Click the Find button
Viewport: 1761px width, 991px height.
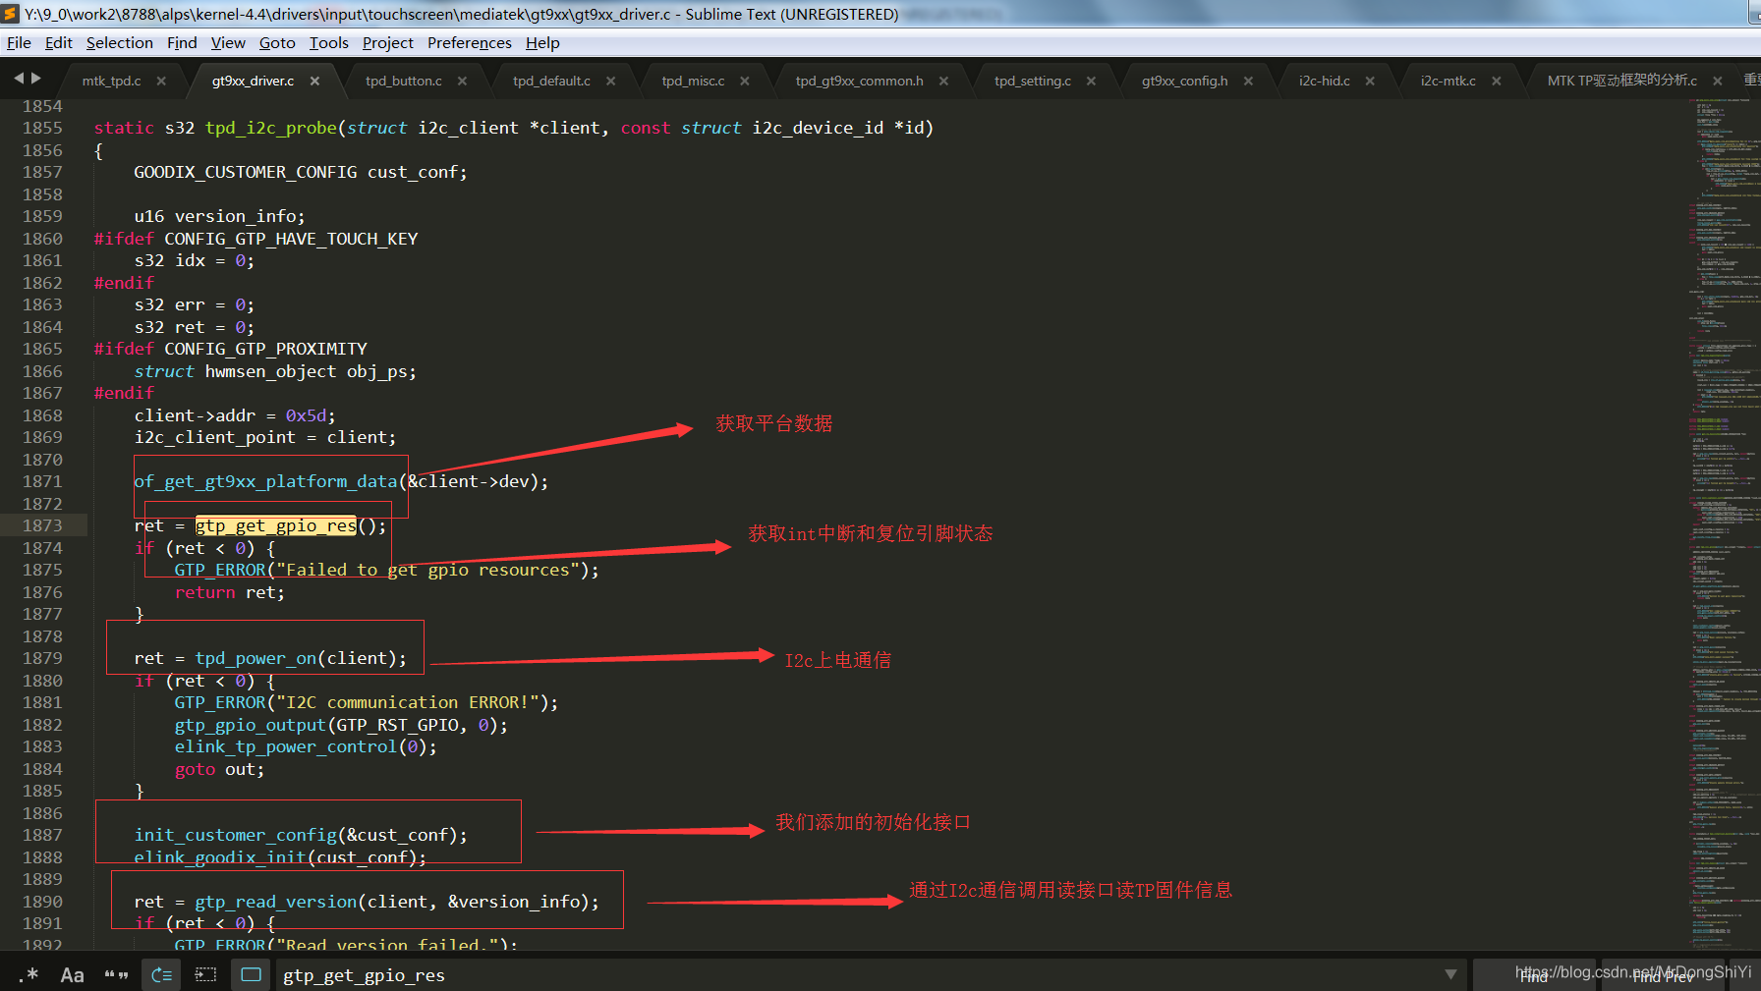(x=1534, y=976)
